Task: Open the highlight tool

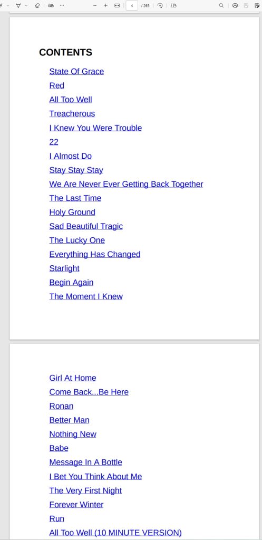Action: coord(18,5)
